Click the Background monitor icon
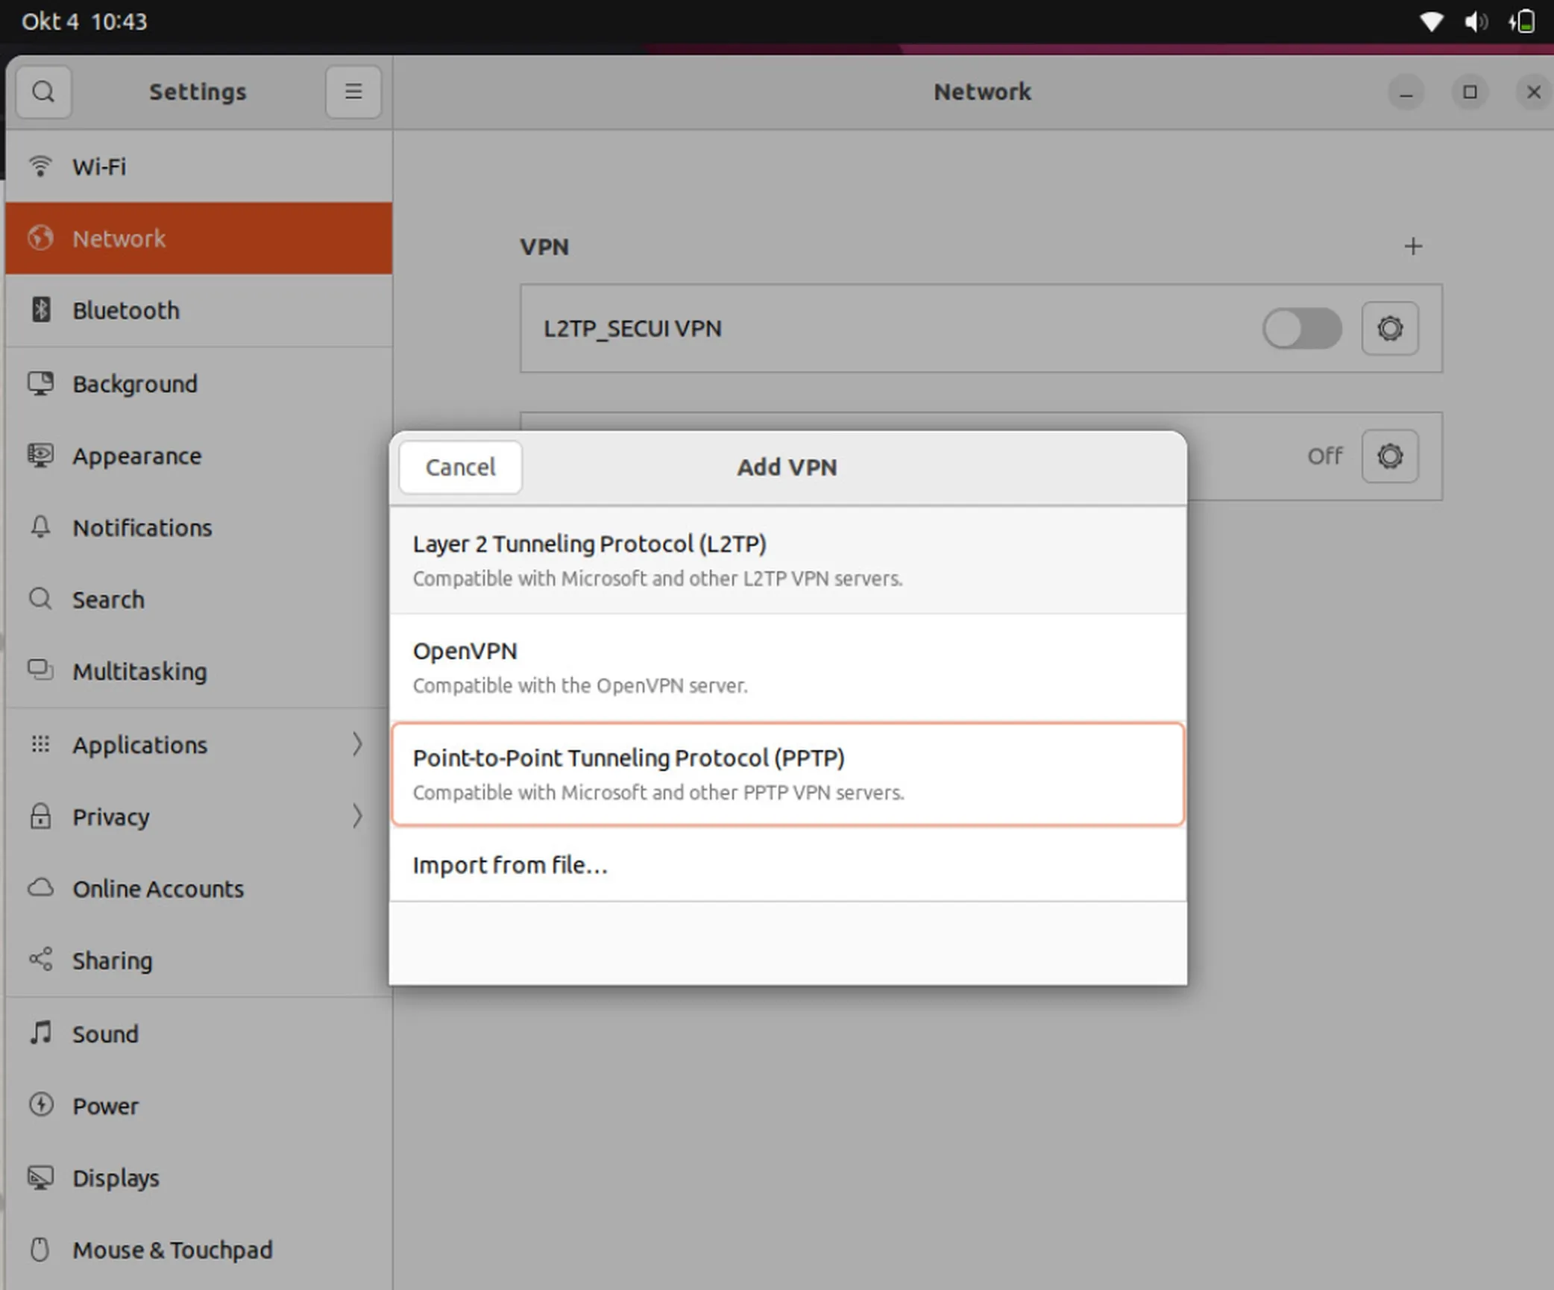The image size is (1554, 1290). pyautogui.click(x=40, y=383)
